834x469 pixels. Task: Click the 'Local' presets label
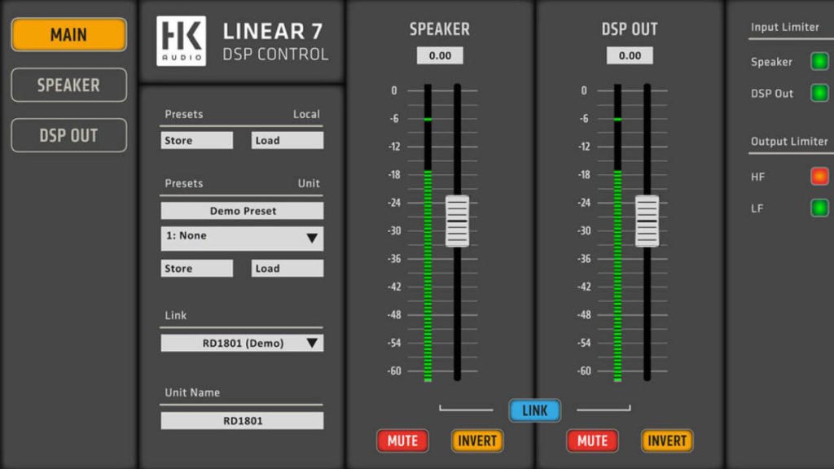[x=306, y=114]
